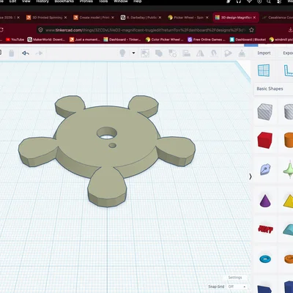This screenshot has width=293, height=293.
Task: Pick the orange Cylinder shape
Action: [x=289, y=140]
